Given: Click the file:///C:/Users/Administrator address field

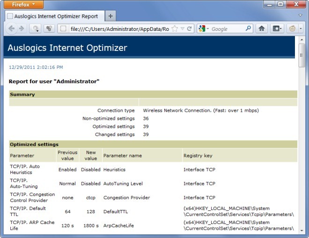Looking at the screenshot, I should [x=119, y=29].
